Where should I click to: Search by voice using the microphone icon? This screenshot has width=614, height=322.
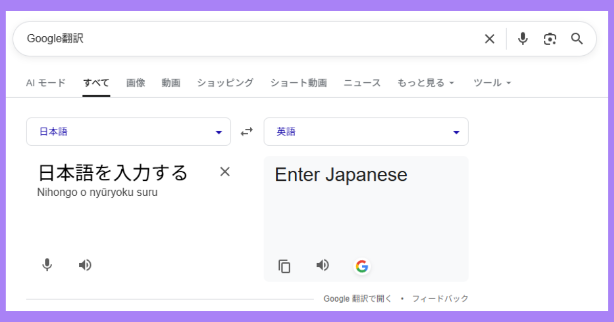pos(522,38)
